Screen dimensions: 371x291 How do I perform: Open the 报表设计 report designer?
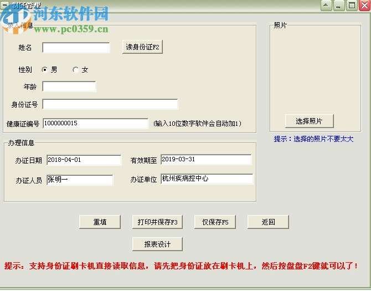coord(157,244)
